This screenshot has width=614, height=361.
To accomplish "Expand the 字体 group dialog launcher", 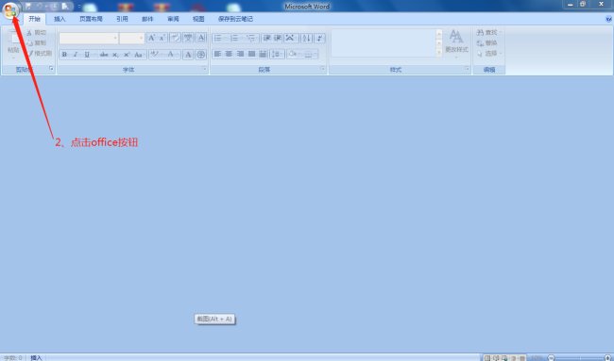I will click(204, 69).
